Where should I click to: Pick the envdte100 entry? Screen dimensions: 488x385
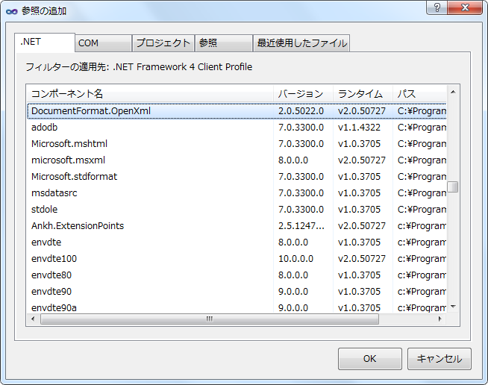click(x=54, y=259)
